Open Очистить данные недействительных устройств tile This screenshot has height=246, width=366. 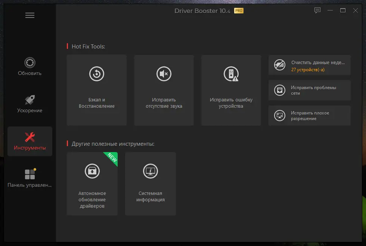[x=310, y=65]
